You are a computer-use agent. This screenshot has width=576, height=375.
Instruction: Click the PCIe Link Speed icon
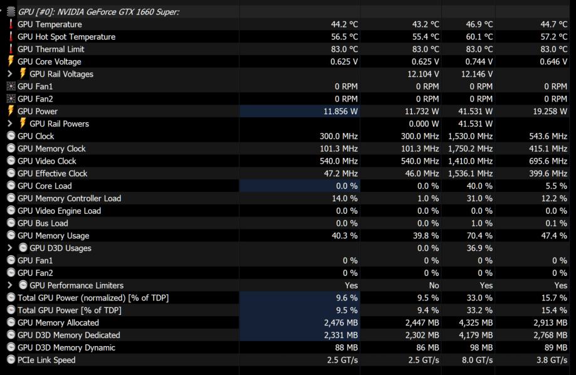11,360
